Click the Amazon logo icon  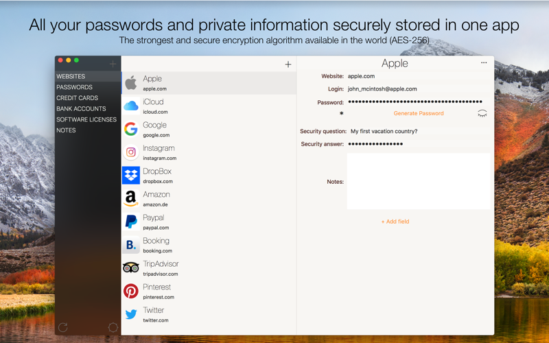point(131,198)
